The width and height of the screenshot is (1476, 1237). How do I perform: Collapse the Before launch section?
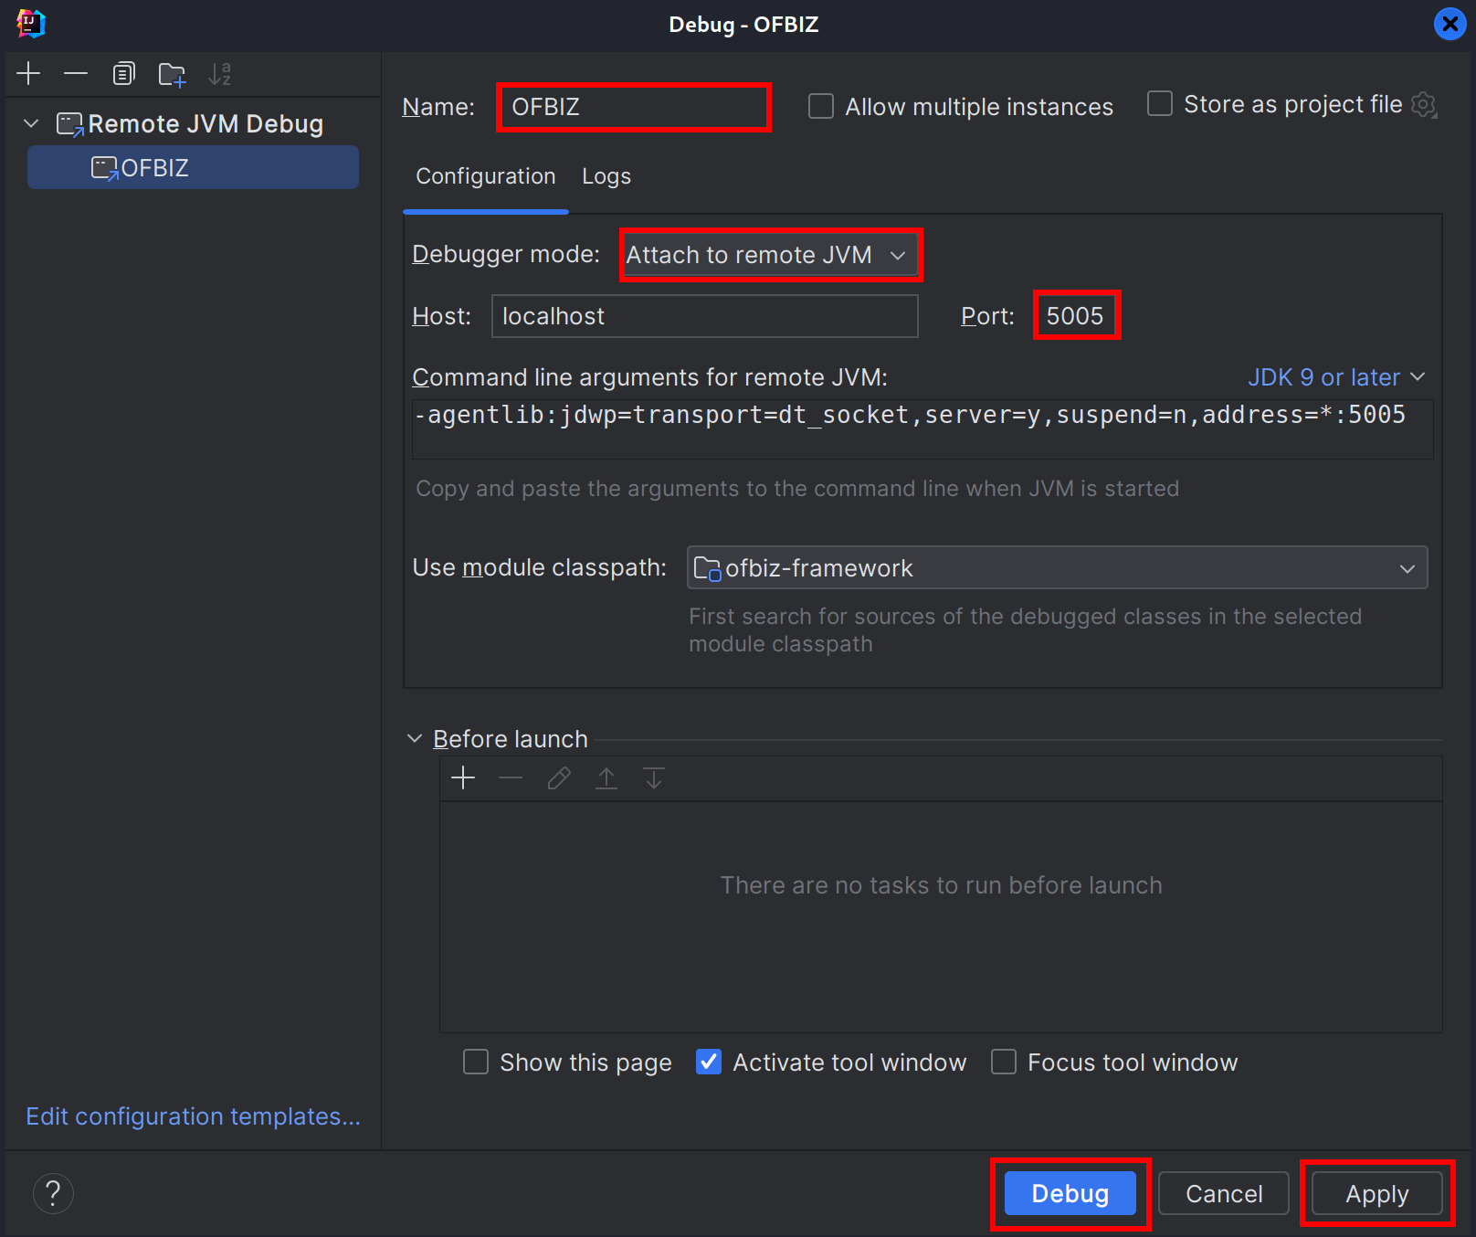coord(415,738)
